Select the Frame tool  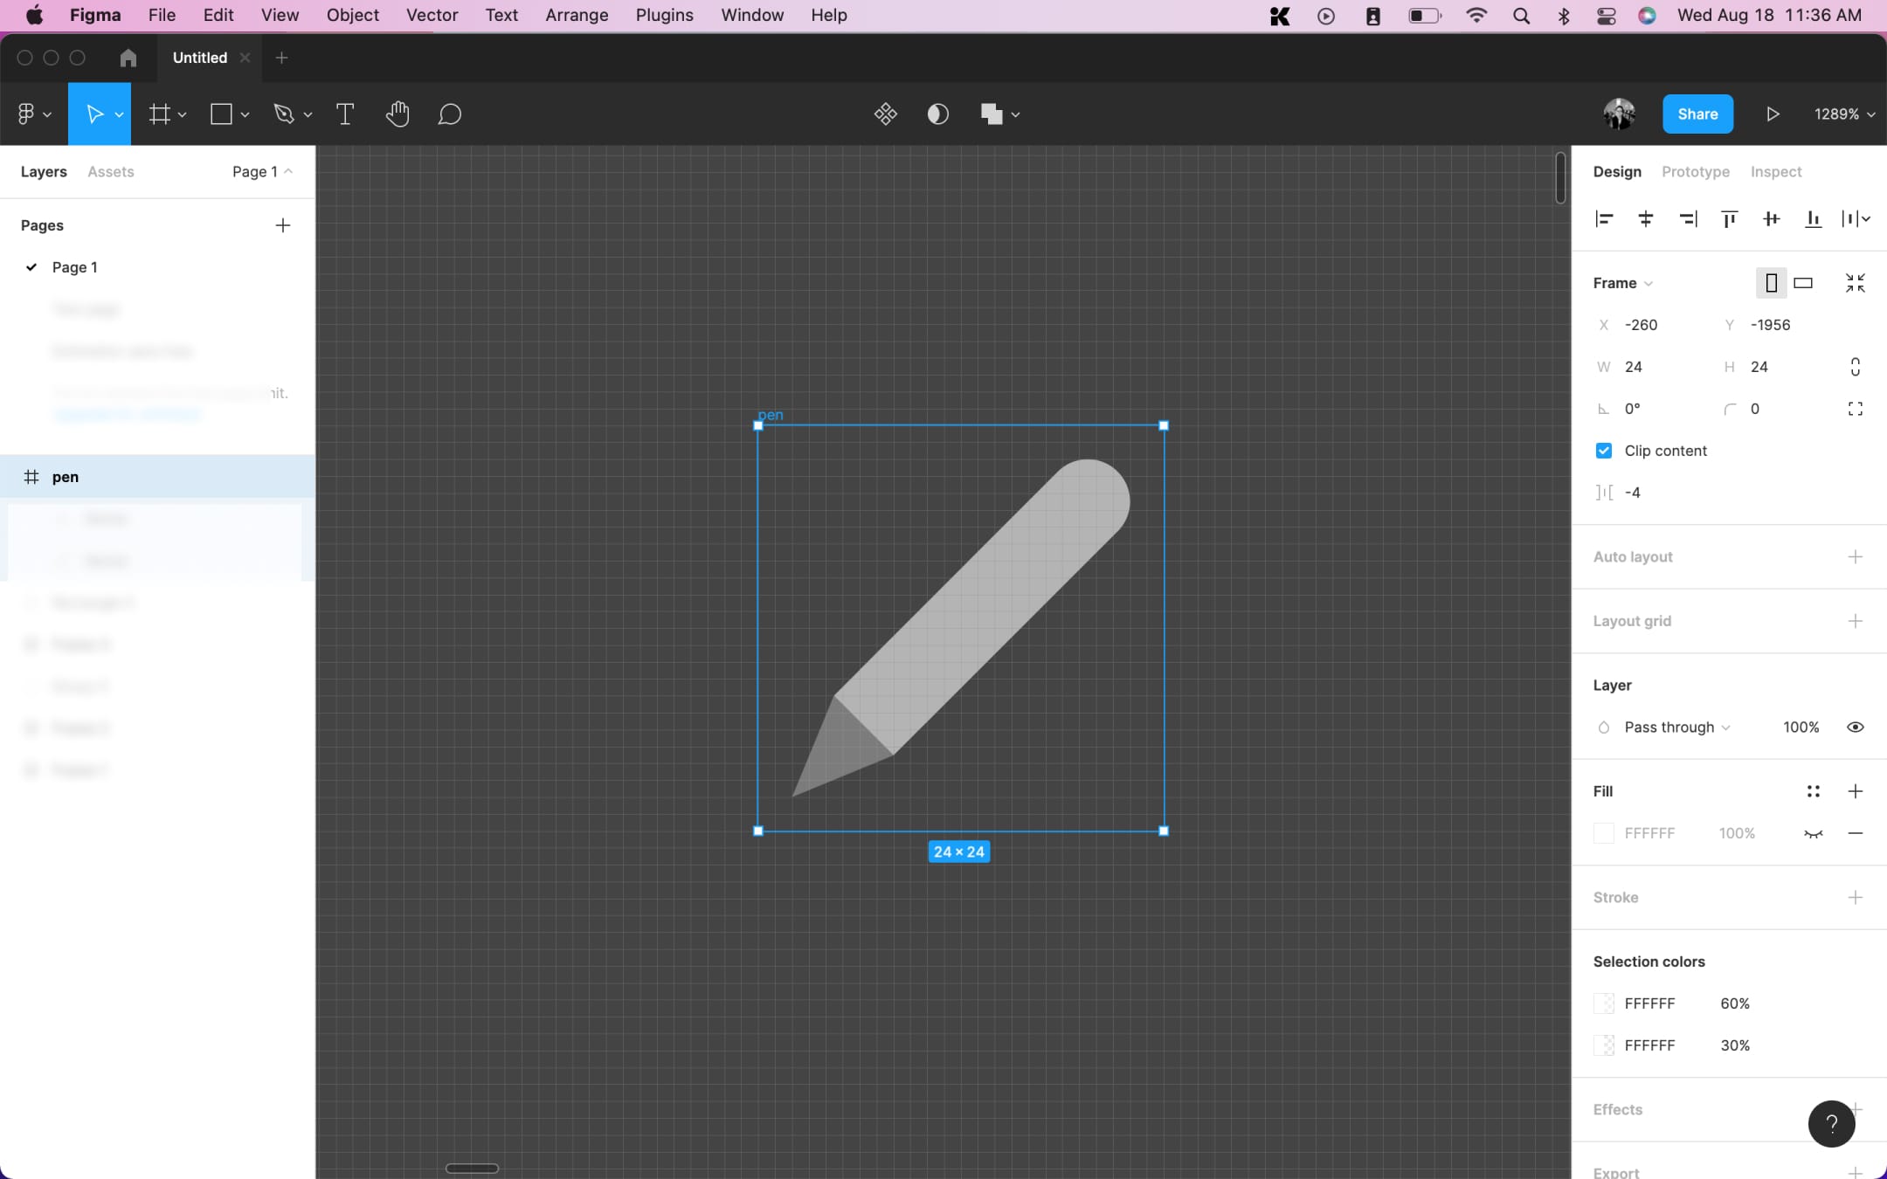point(159,114)
